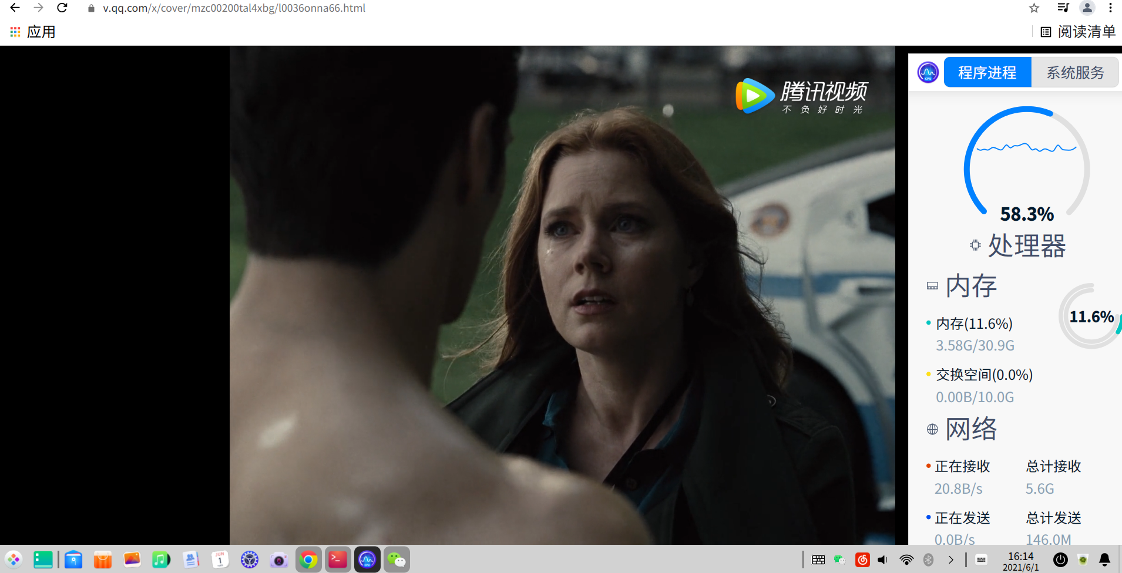The height and width of the screenshot is (573, 1122).
Task: Open the media control playlist icon
Action: (x=1063, y=8)
